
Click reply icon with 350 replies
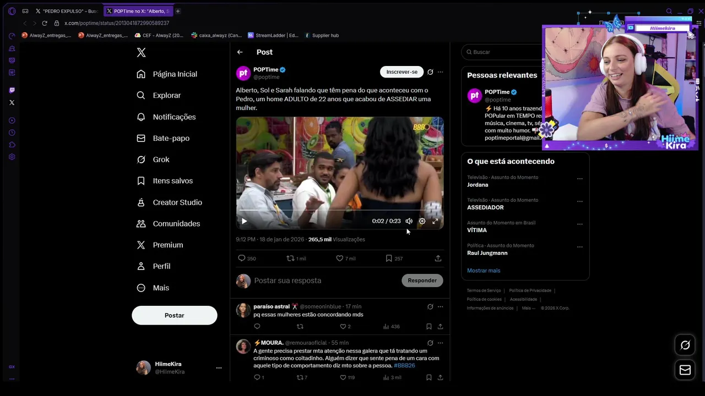(247, 258)
